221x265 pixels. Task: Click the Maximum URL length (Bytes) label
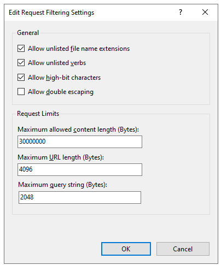tap(61, 157)
